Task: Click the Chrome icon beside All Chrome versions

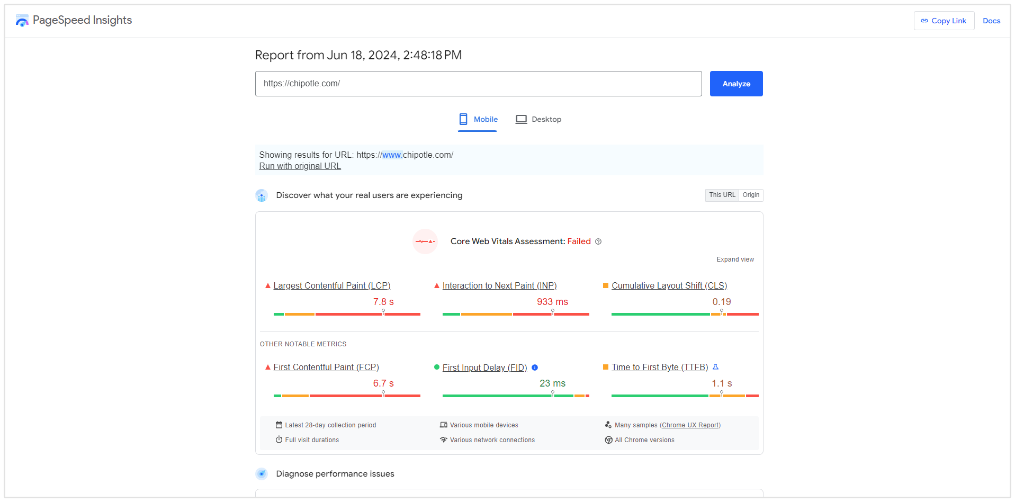Action: click(x=608, y=440)
